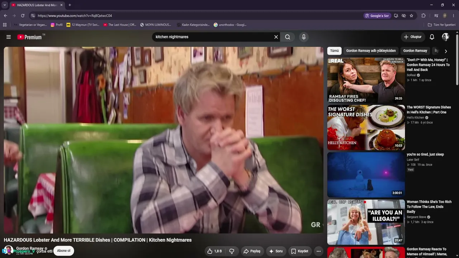Visit Sergeant Steve channel name
The width and height of the screenshot is (459, 258).
click(x=416, y=217)
